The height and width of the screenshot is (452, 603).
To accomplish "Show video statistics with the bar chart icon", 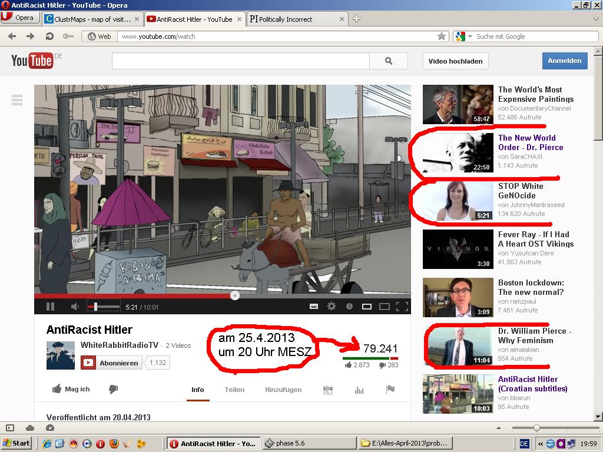I will click(359, 390).
